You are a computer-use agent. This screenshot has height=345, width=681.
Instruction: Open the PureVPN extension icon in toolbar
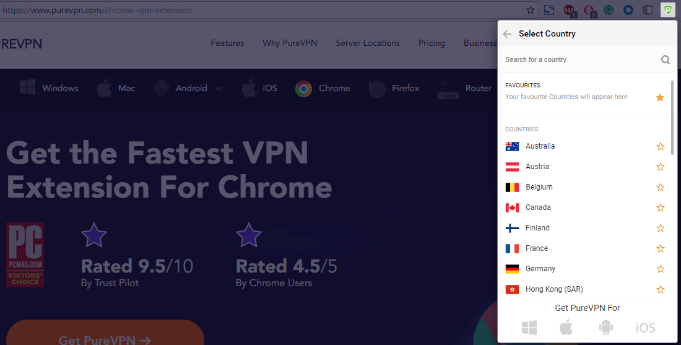pos(667,9)
